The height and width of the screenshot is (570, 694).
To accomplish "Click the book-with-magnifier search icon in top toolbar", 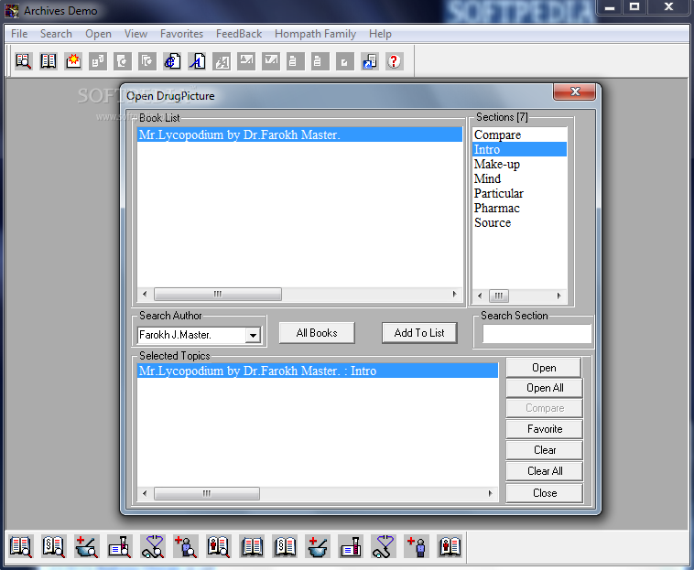I will (24, 61).
